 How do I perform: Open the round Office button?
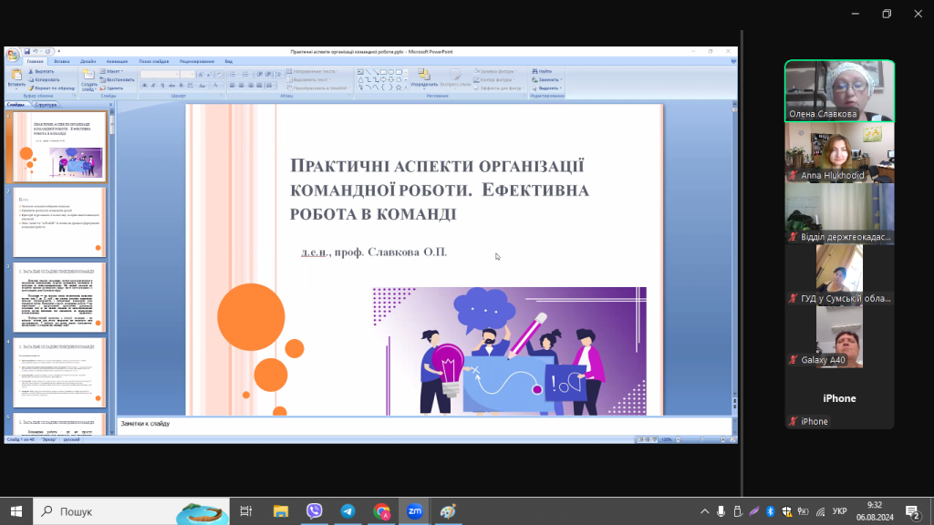13,55
